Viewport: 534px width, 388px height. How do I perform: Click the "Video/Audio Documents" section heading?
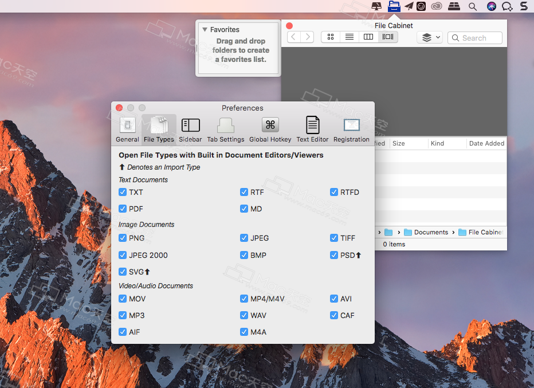pyautogui.click(x=156, y=286)
